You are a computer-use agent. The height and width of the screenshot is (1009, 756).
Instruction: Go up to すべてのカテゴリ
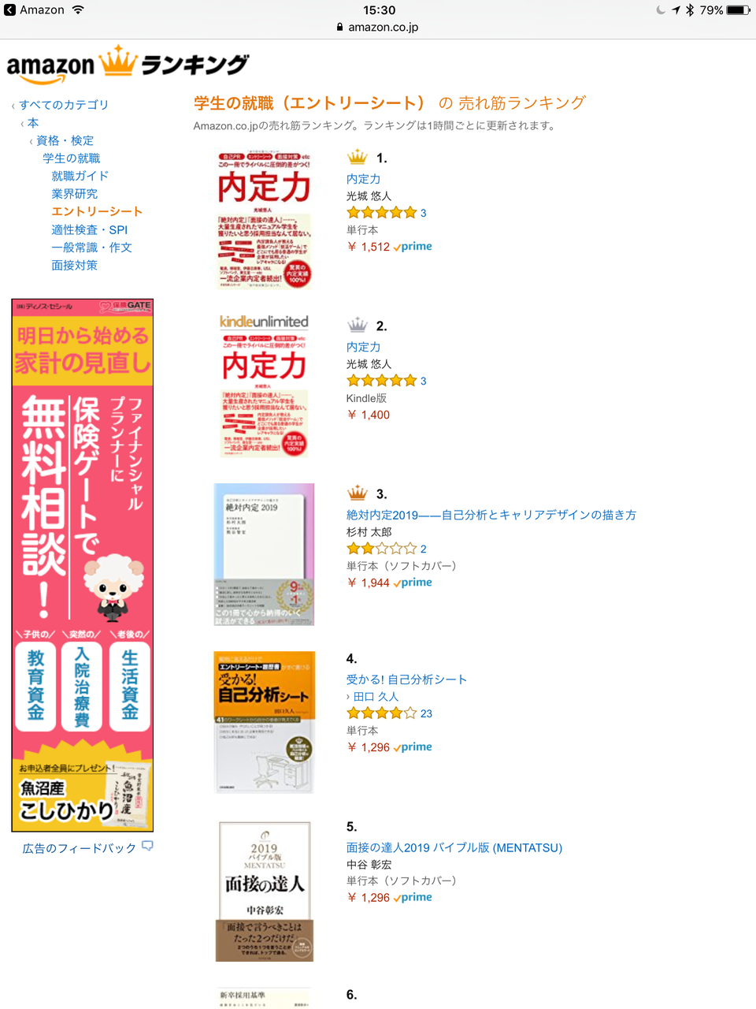pos(64,105)
